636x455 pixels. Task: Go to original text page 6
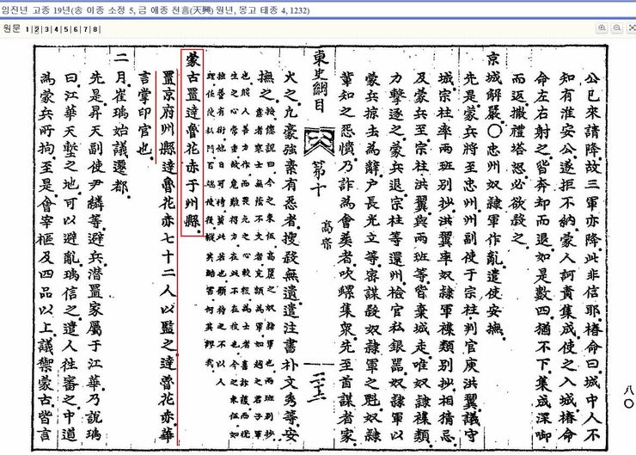(x=76, y=29)
